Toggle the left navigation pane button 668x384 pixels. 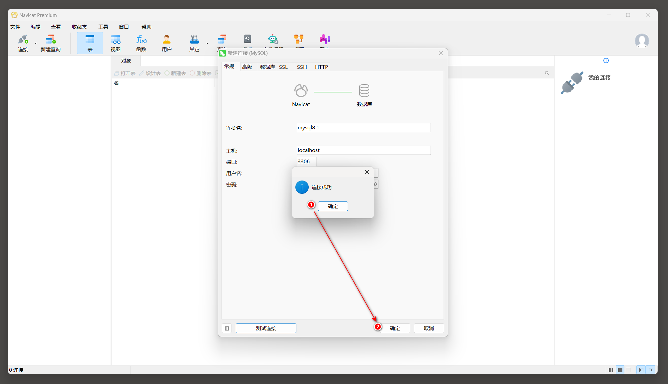pyautogui.click(x=641, y=370)
